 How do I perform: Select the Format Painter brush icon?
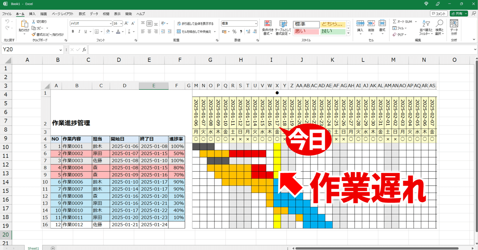click(34, 34)
